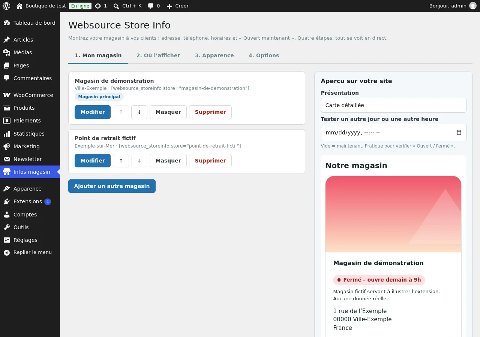Open Statistiques bar chart icon
This screenshot has width=480, height=337.
[7, 134]
